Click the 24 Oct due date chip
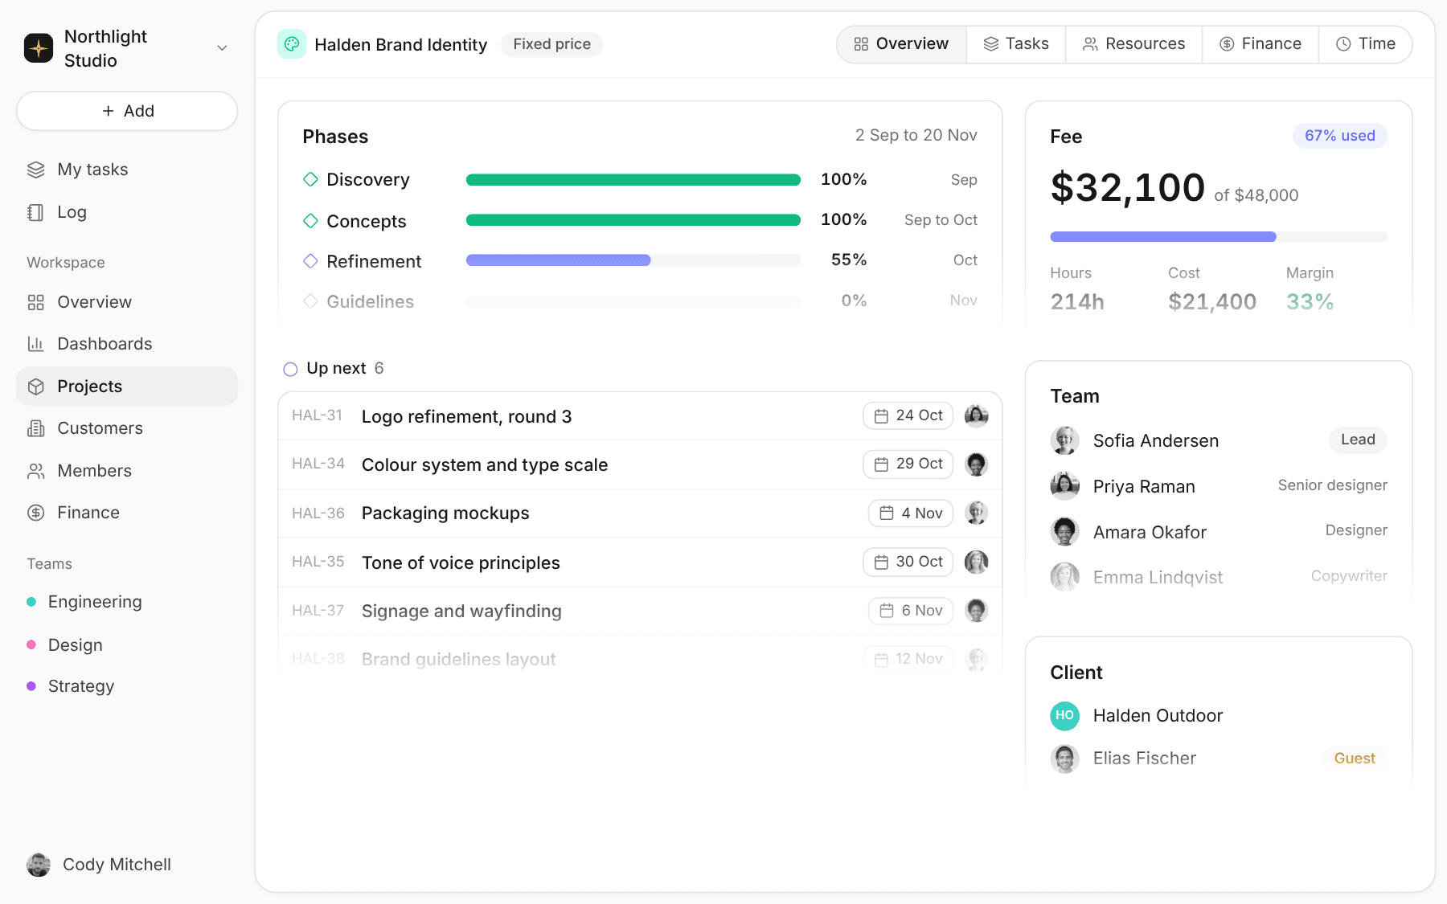 point(908,416)
